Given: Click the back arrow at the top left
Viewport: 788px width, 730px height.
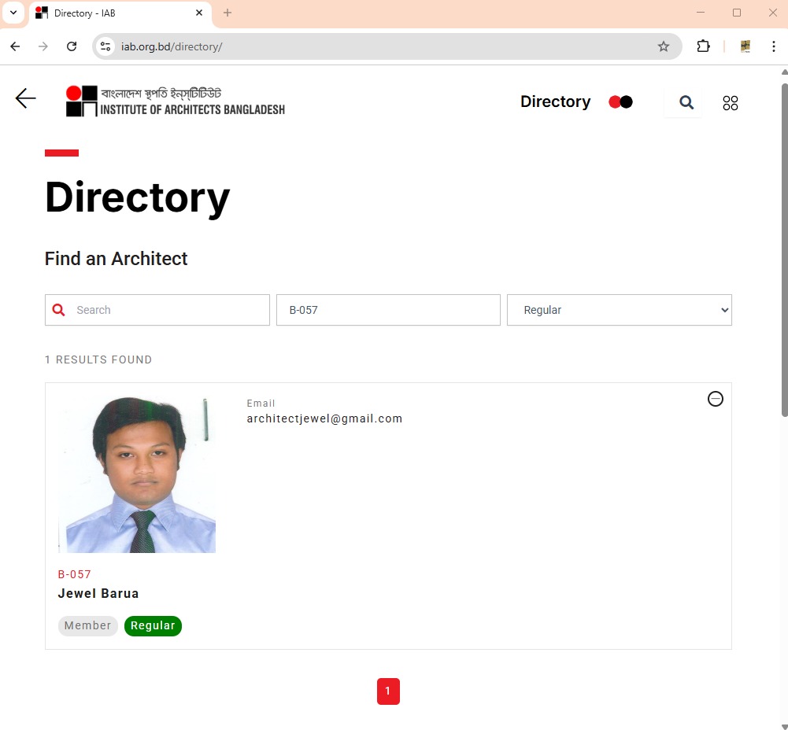Looking at the screenshot, I should click(25, 98).
